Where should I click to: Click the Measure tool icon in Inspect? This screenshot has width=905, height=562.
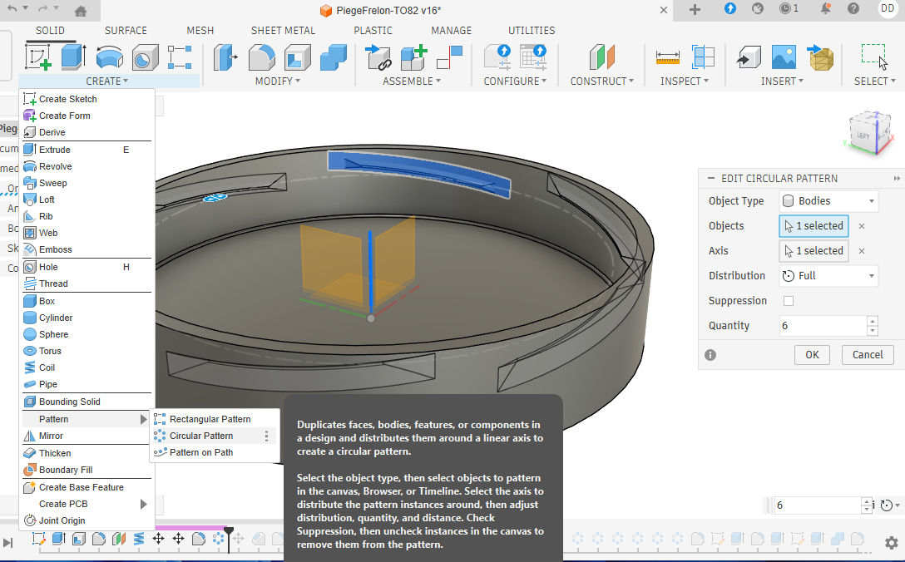(x=668, y=57)
